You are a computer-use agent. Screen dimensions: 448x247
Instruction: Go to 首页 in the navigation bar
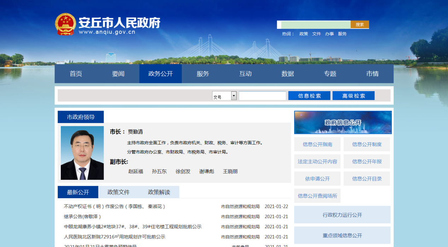[76, 74]
